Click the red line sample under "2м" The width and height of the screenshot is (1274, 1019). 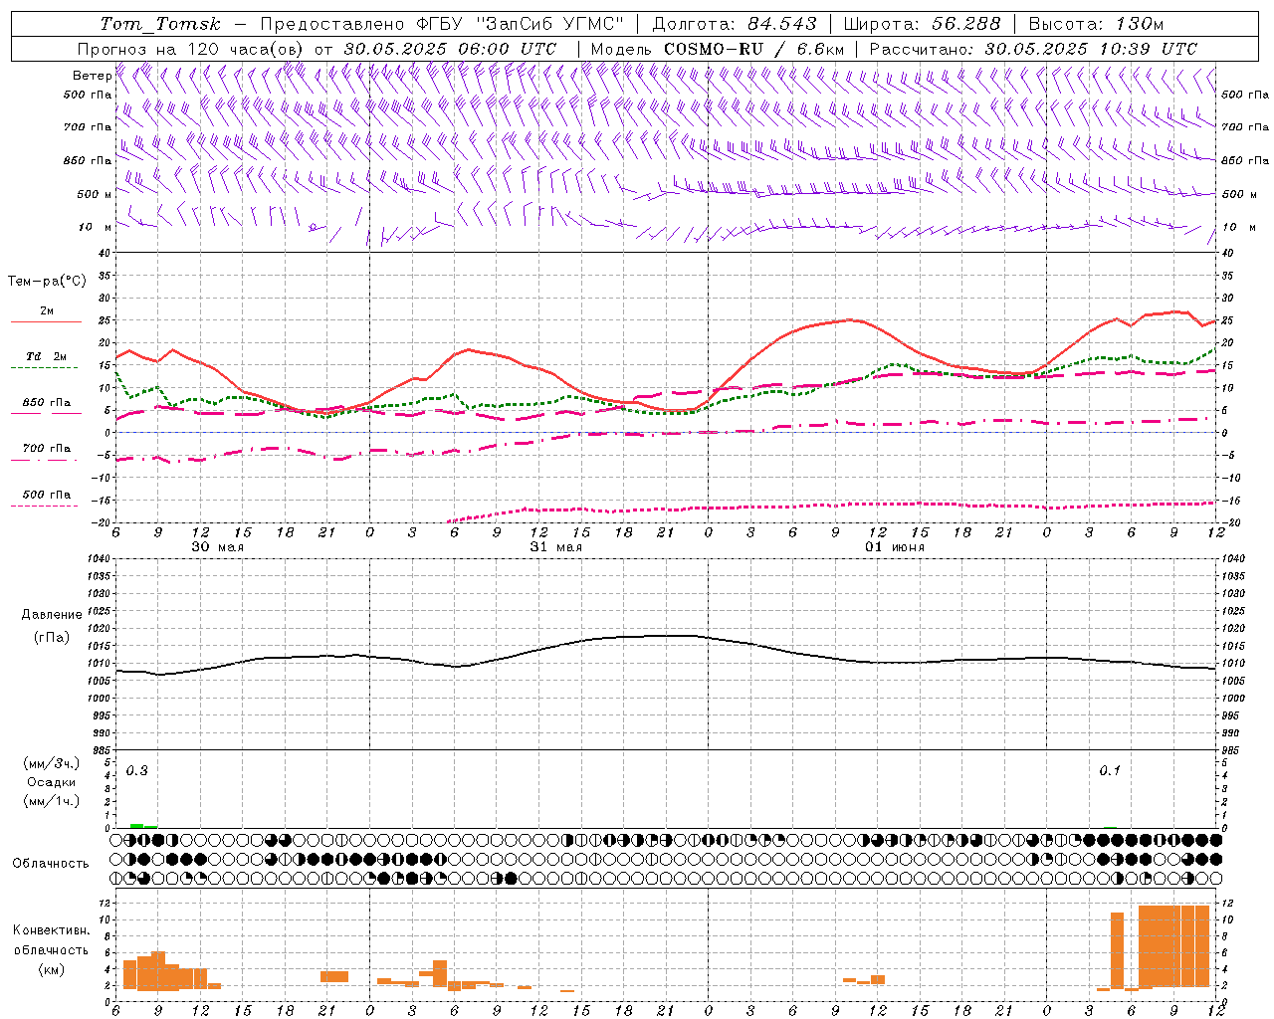tap(46, 322)
